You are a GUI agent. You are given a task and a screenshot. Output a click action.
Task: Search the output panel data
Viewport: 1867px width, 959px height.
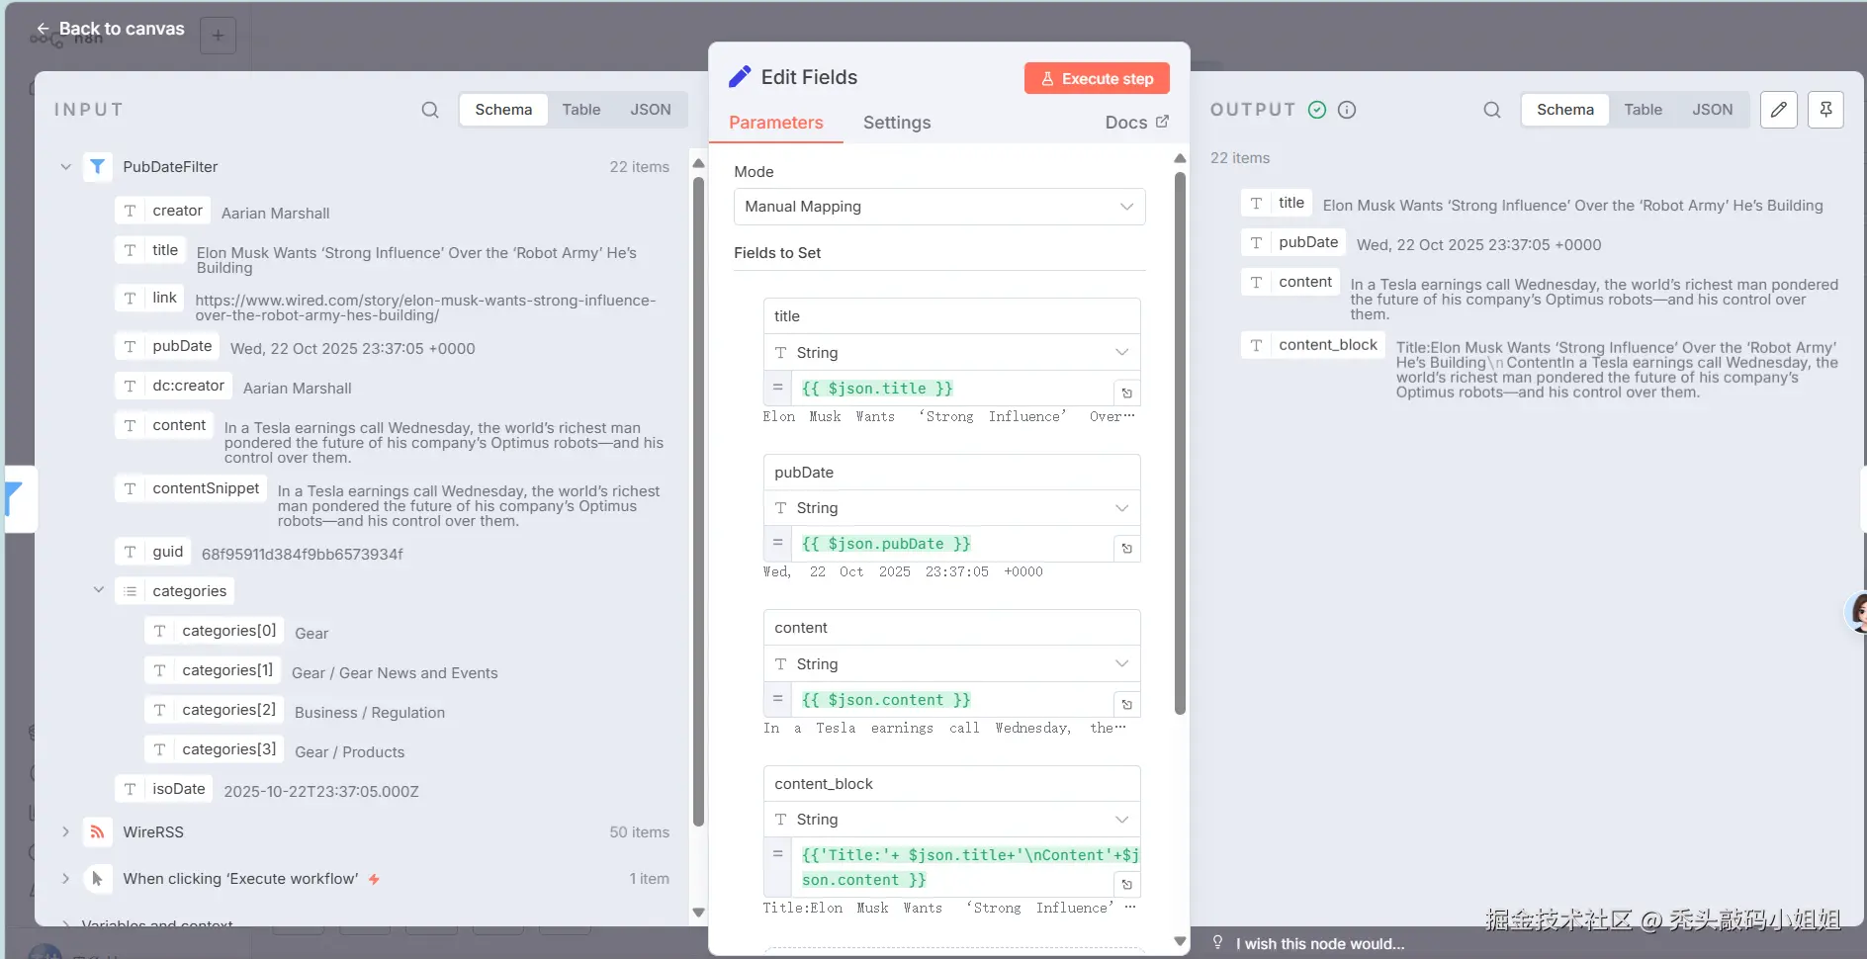[1492, 110]
